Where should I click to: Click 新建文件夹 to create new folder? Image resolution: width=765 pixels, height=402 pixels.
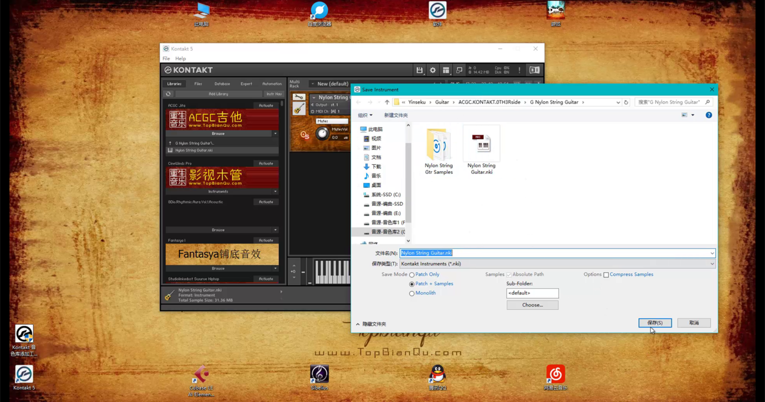click(396, 115)
